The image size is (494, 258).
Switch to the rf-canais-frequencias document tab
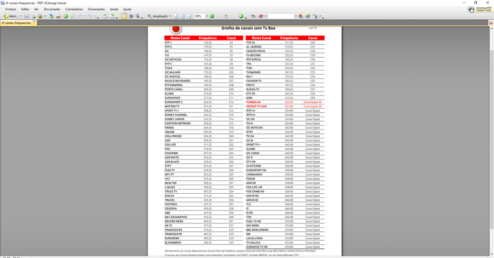coord(16,23)
